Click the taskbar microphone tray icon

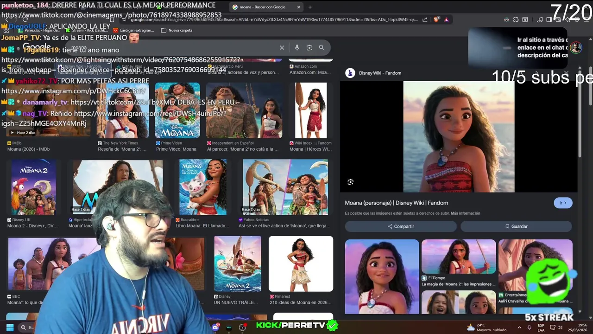pyautogui.click(x=529, y=328)
